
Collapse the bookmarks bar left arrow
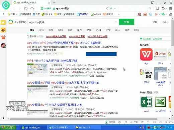[4, 14]
